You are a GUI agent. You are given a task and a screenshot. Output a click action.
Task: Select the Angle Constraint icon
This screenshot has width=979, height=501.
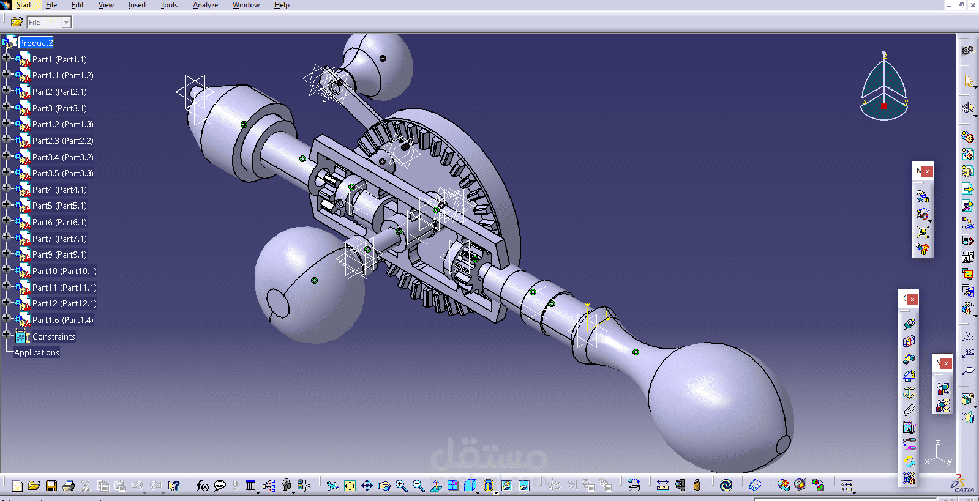909,376
